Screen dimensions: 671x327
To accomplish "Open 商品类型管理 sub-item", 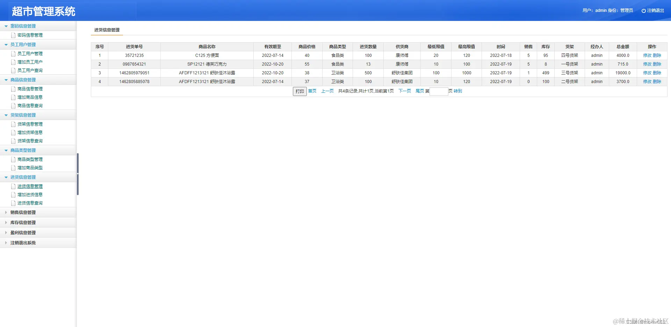I will point(30,159).
